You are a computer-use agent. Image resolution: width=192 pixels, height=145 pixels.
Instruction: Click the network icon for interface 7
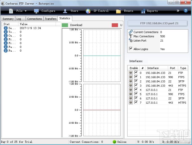pyautogui.click(x=131, y=103)
